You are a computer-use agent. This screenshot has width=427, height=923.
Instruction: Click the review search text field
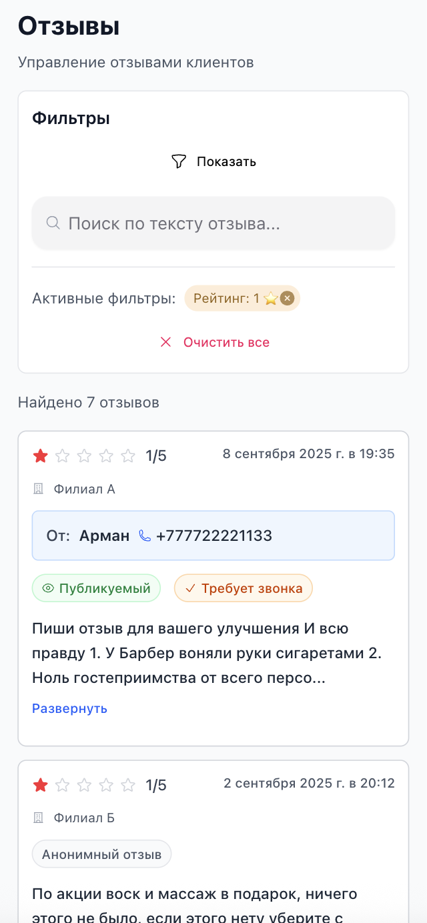click(x=213, y=223)
